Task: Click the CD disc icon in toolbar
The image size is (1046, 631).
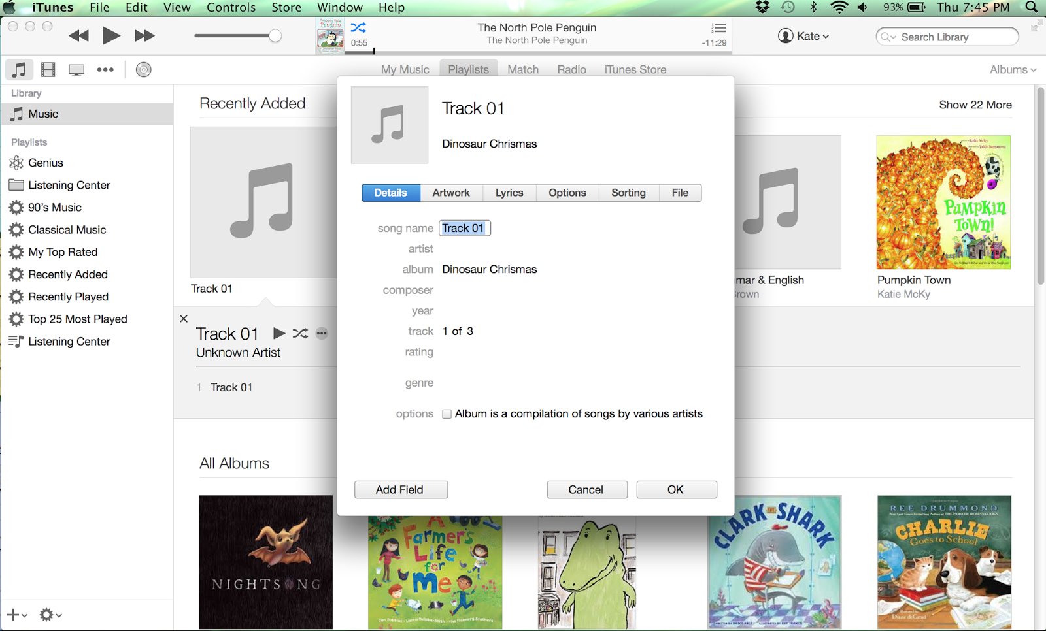Action: coord(144,69)
